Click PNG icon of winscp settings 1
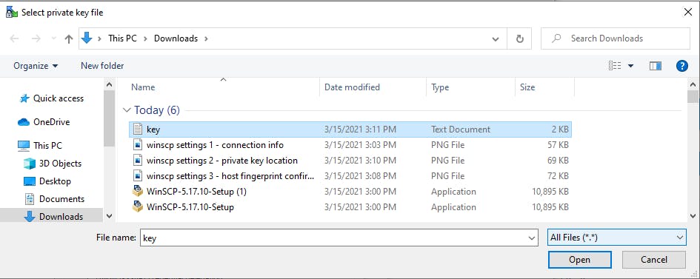This screenshot has width=700, height=279. coord(138,145)
